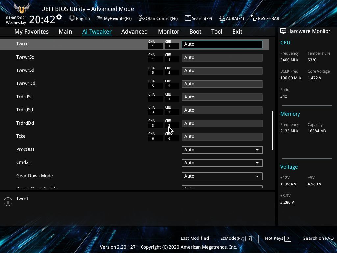Viewport: 337px width, 253px height.
Task: Click the settings list scrollbar
Action: click(272, 130)
